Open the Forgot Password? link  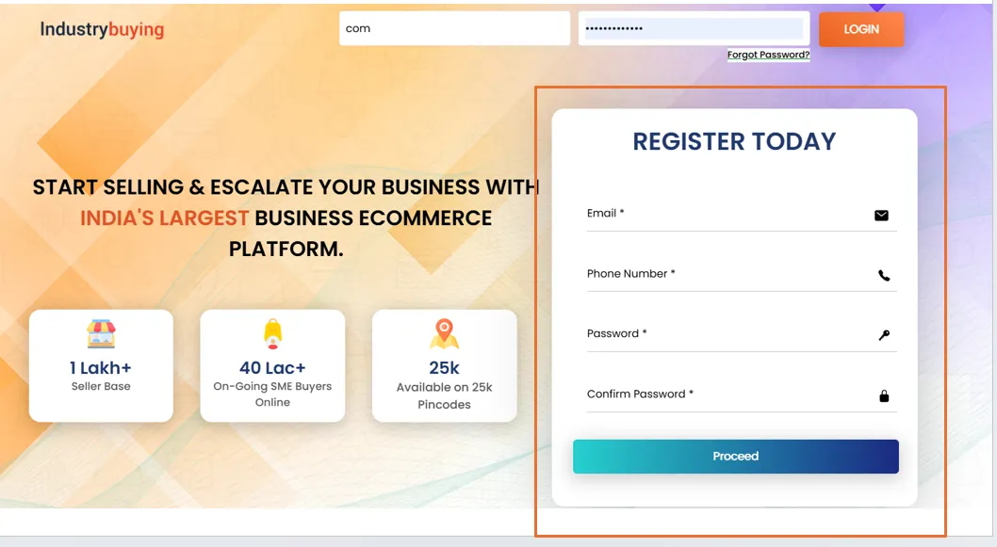pos(768,55)
